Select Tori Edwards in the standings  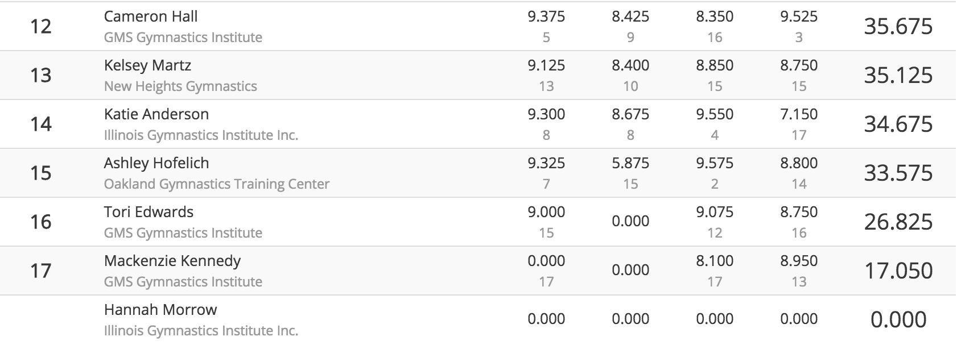[x=148, y=212]
